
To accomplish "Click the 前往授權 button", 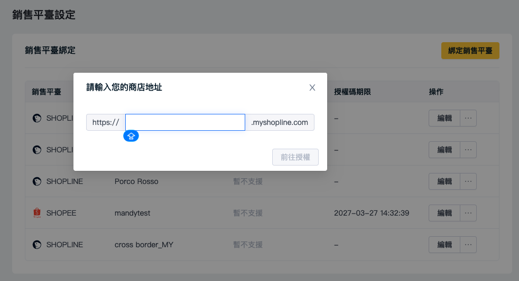I will (295, 157).
